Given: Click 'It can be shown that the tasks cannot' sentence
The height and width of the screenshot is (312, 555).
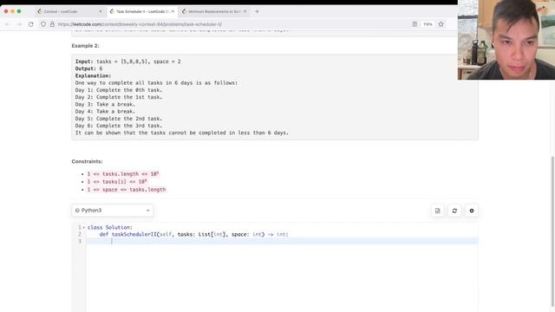Looking at the screenshot, I should (182, 133).
